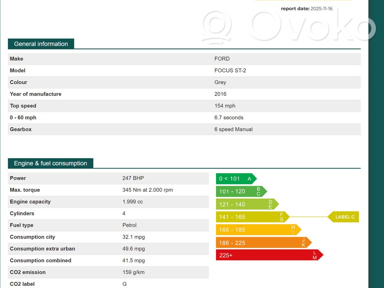The image size is (384, 288).
Task: Select the CO2 label value G
Action: point(124,284)
